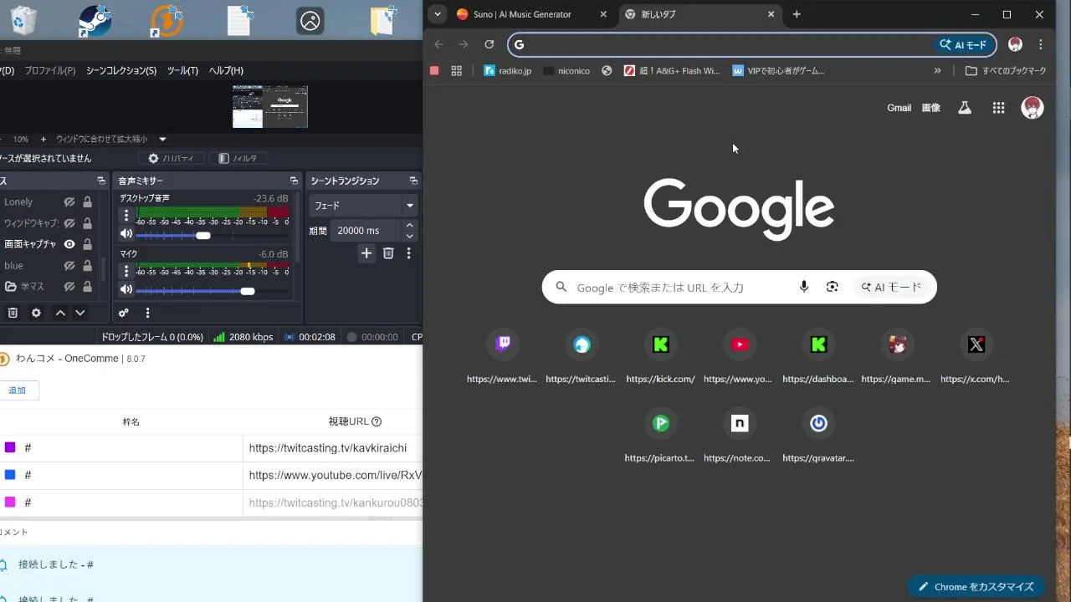Search by image with Lens icon

pos(832,287)
